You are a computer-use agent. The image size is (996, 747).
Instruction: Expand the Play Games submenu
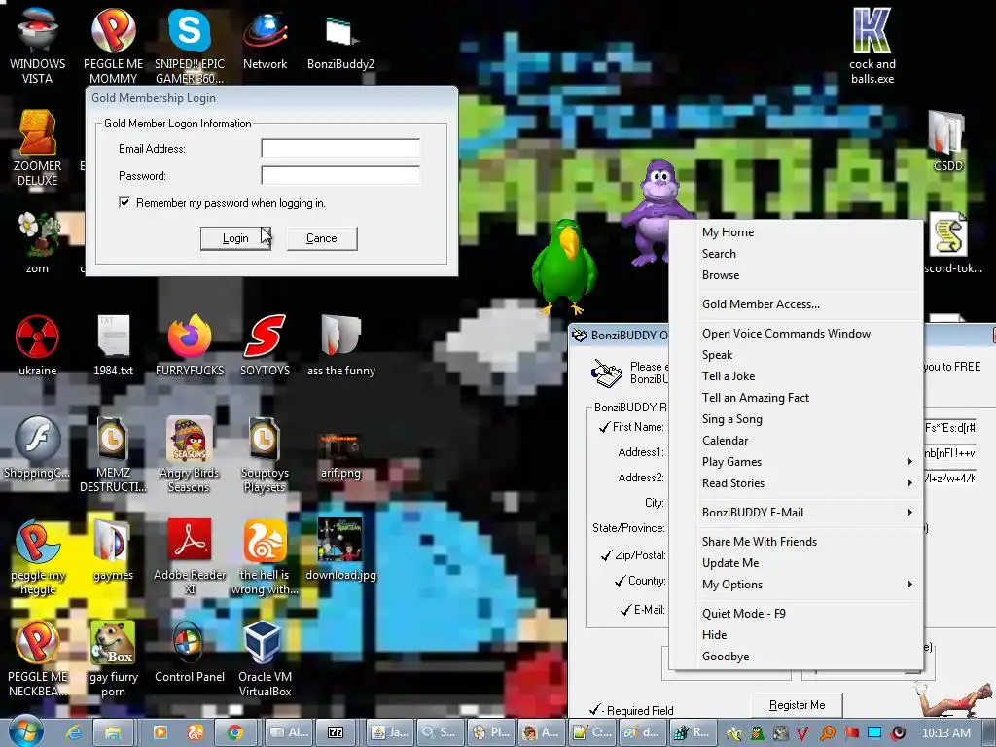(797, 462)
